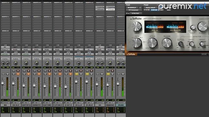
Task: Open the FET Compressor insert selector
Action: pos(134,10)
